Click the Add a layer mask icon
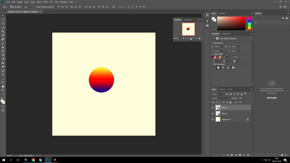This screenshot has height=163, width=290. (232, 155)
